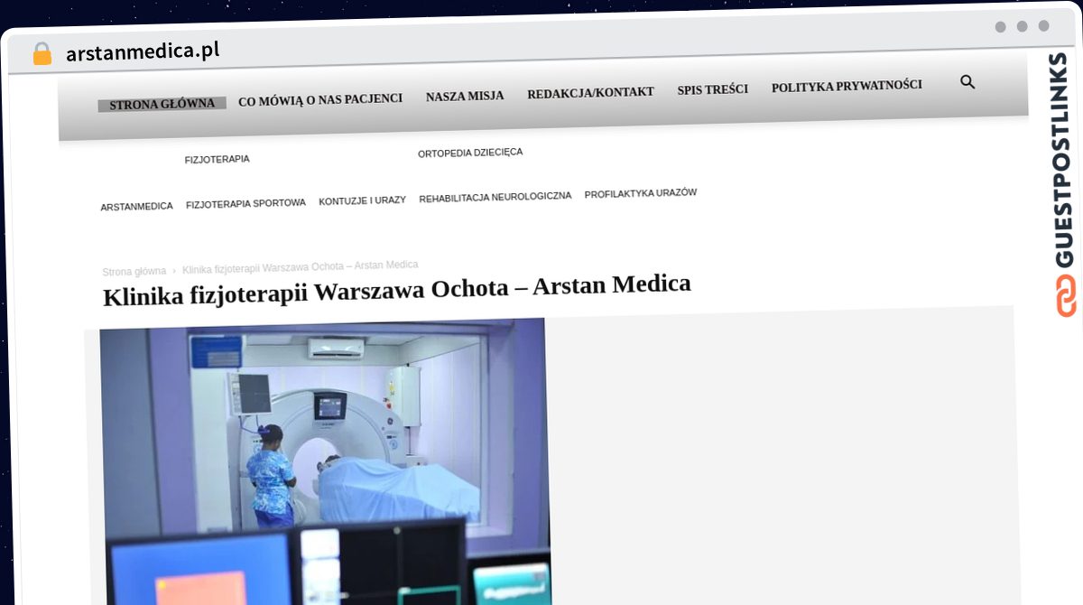Select Rehabilitacja Neurologiczna category
The image size is (1083, 605).
[495, 197]
